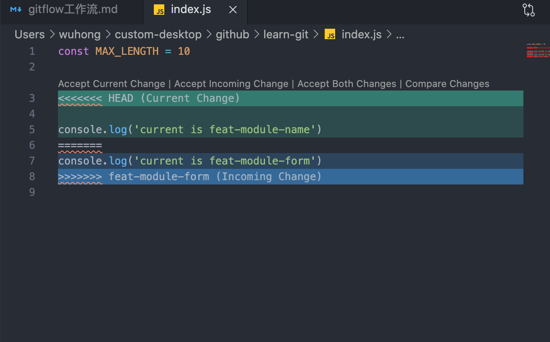Viewport: 550px width, 342px height.
Task: Click the JS file icon in breadcrumb
Action: click(330, 35)
